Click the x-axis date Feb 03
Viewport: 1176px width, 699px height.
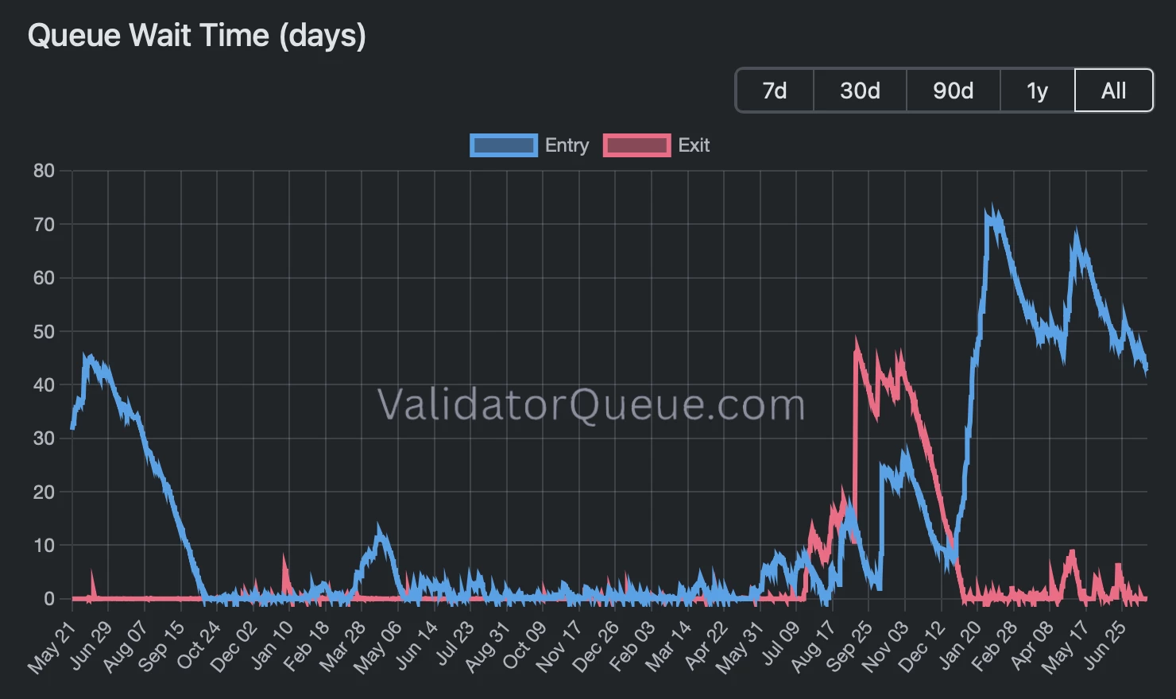(631, 647)
